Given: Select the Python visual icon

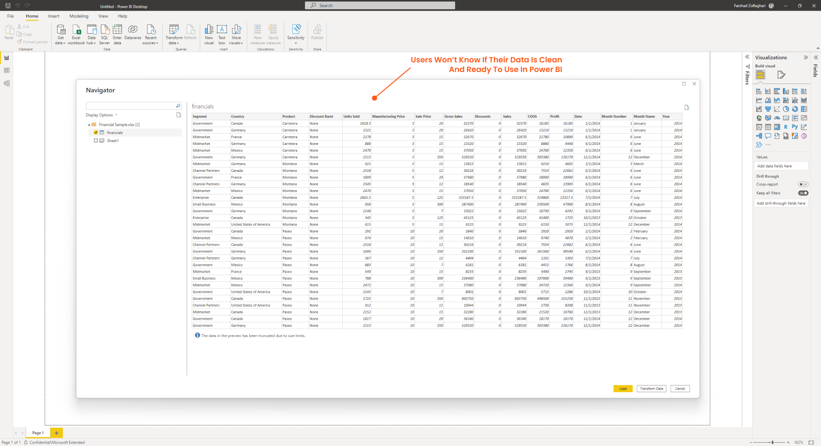Looking at the screenshot, I should [x=795, y=127].
